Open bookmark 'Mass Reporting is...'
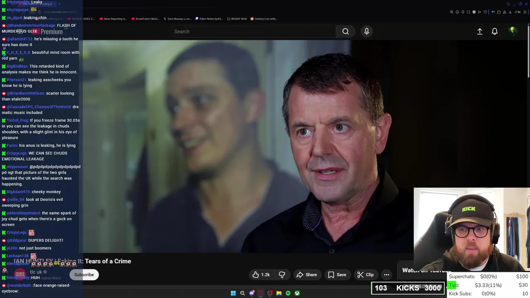The width and height of the screenshot is (530, 298). [113, 19]
